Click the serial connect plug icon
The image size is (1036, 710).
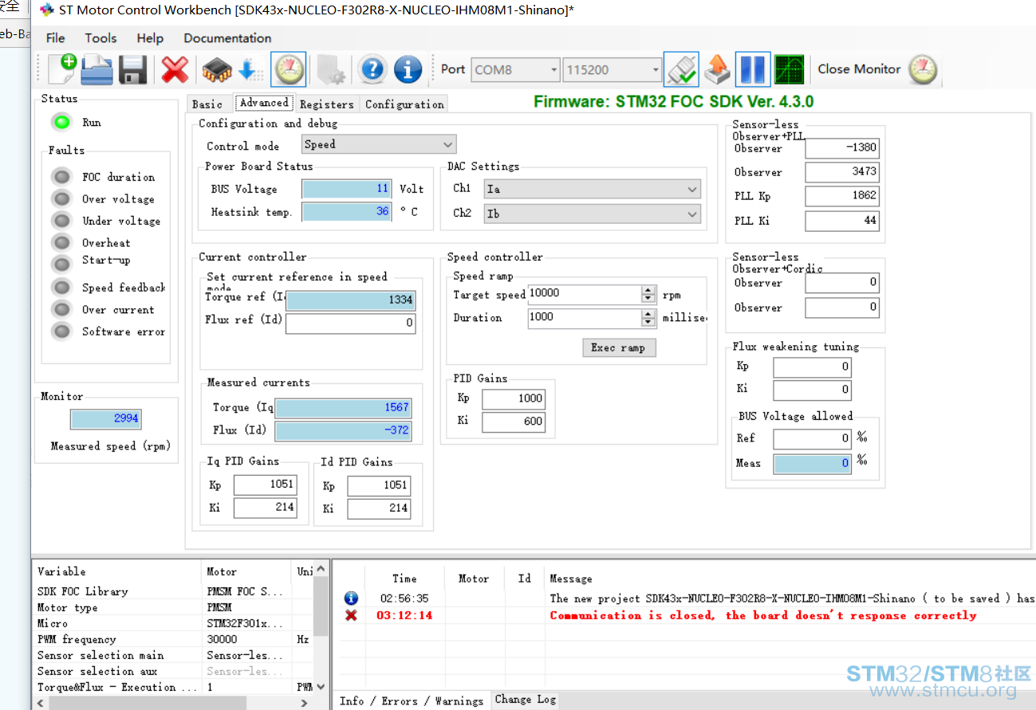click(681, 69)
